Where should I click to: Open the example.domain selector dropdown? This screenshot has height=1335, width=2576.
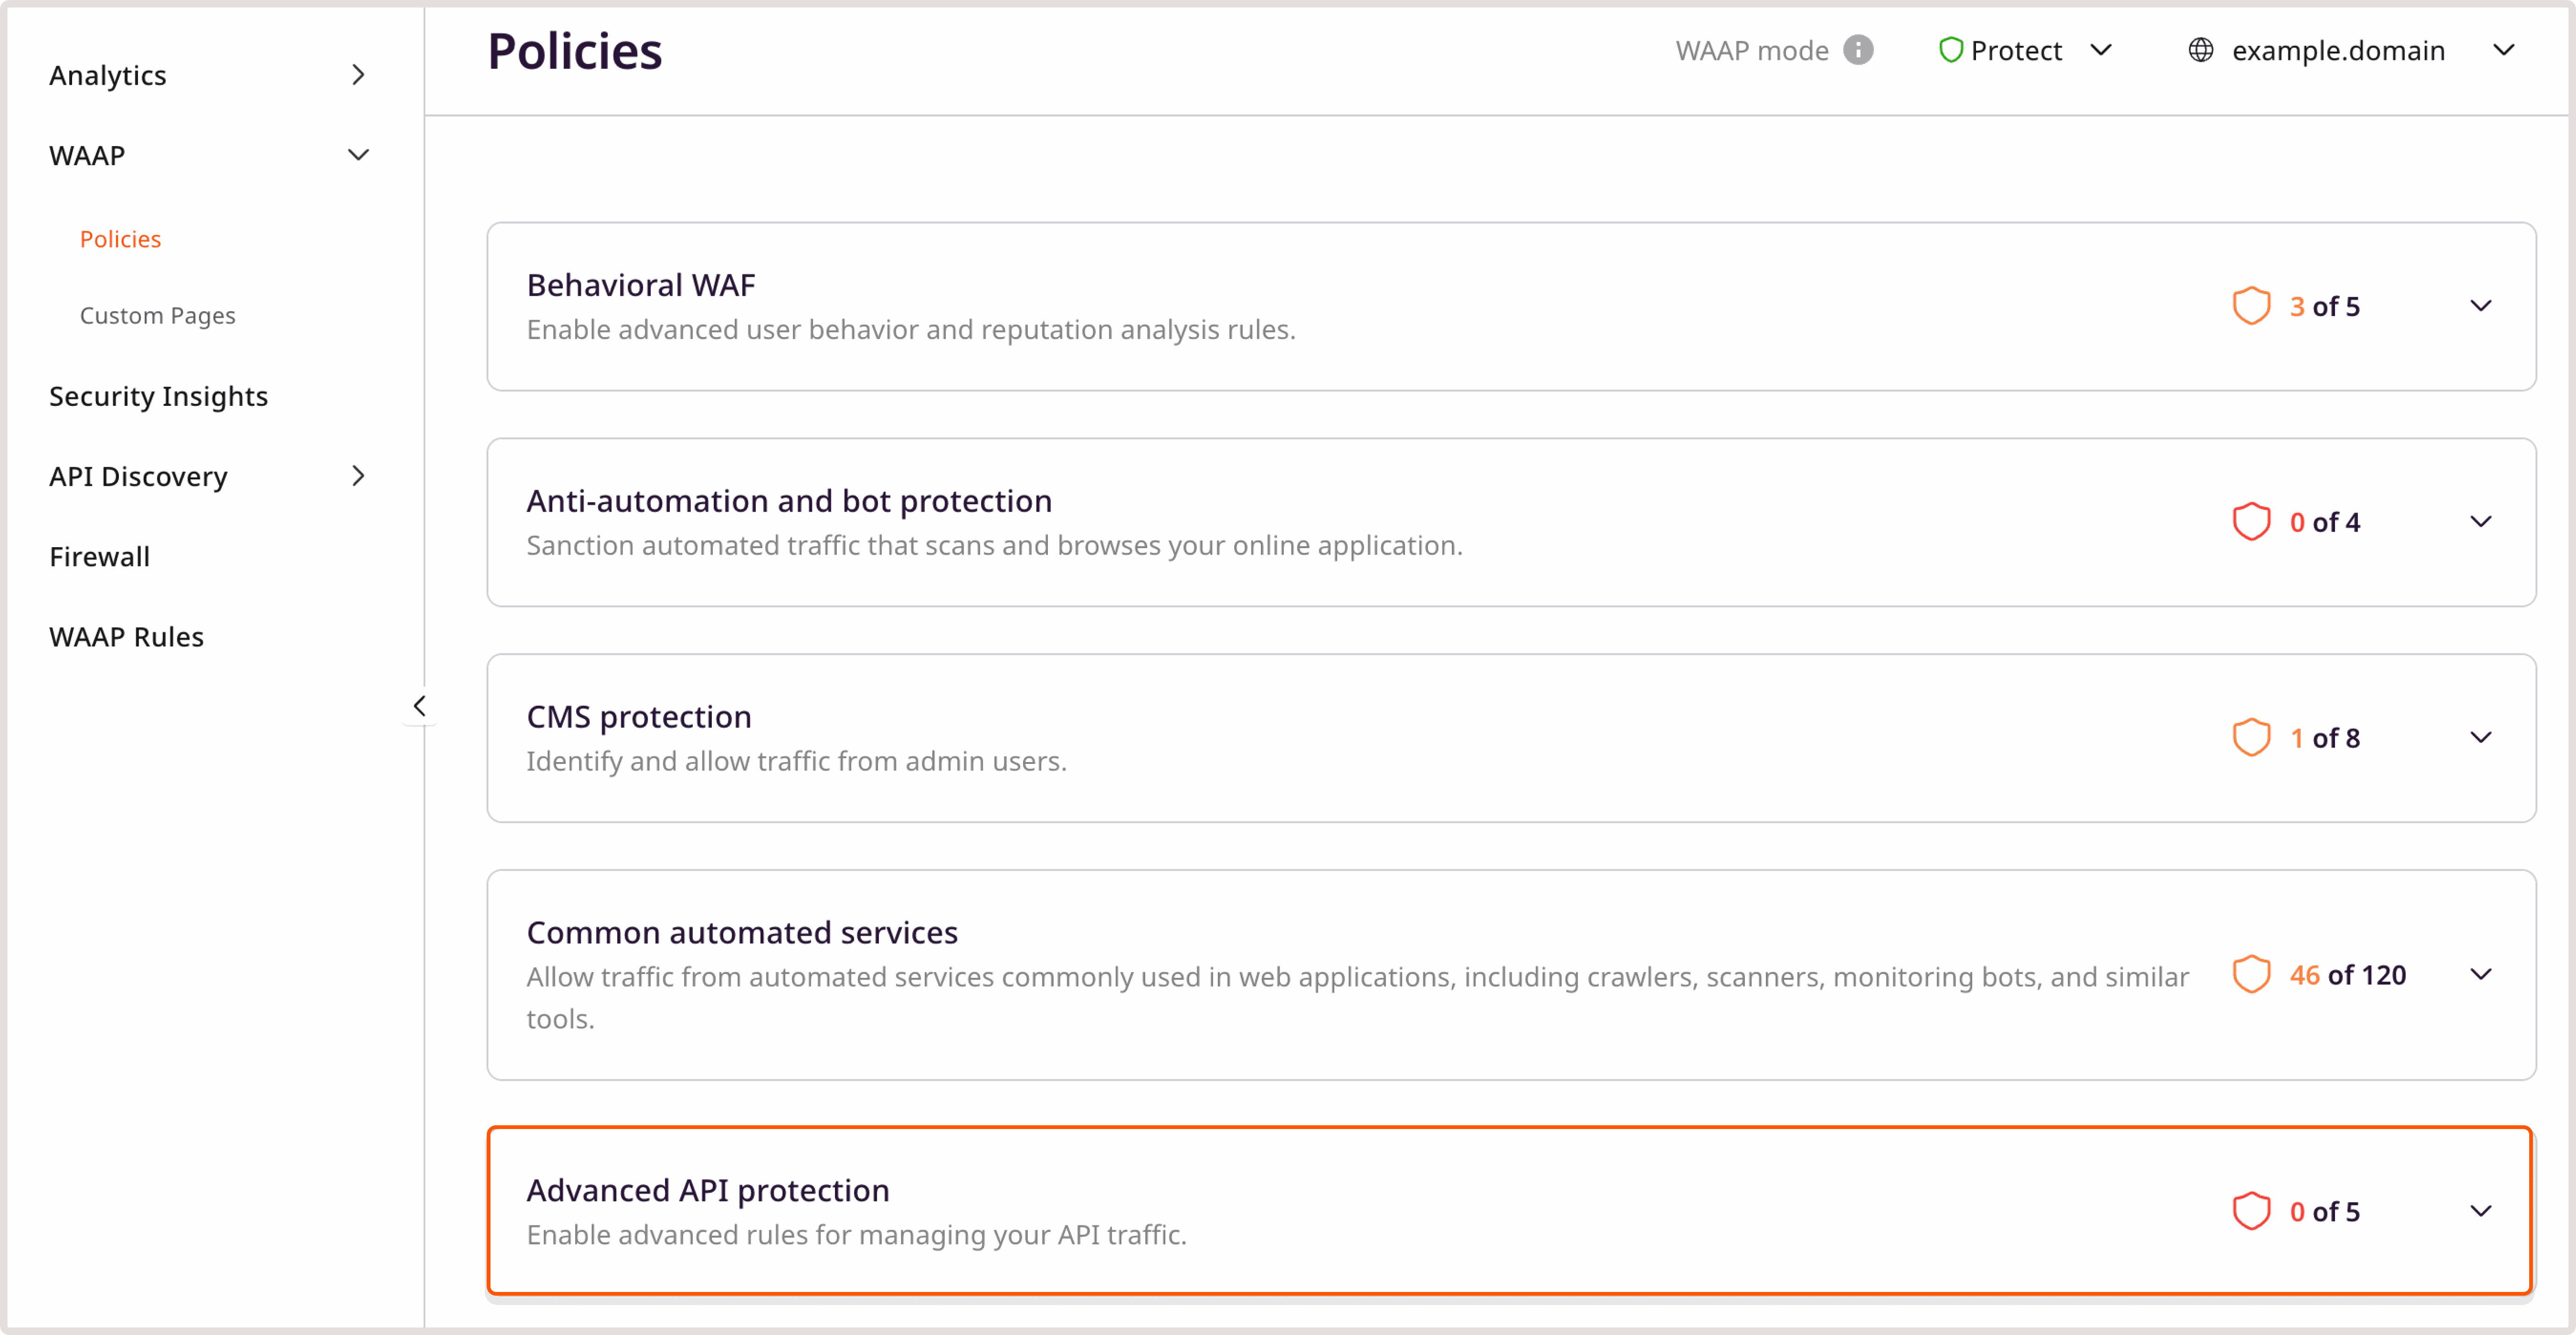[x=2503, y=50]
